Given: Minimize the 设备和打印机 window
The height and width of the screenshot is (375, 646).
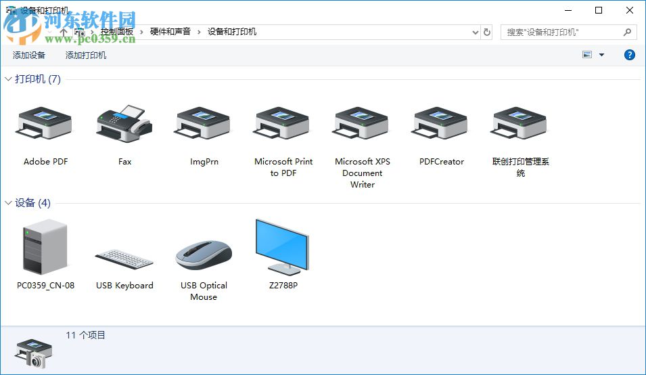Looking at the screenshot, I should [x=568, y=10].
